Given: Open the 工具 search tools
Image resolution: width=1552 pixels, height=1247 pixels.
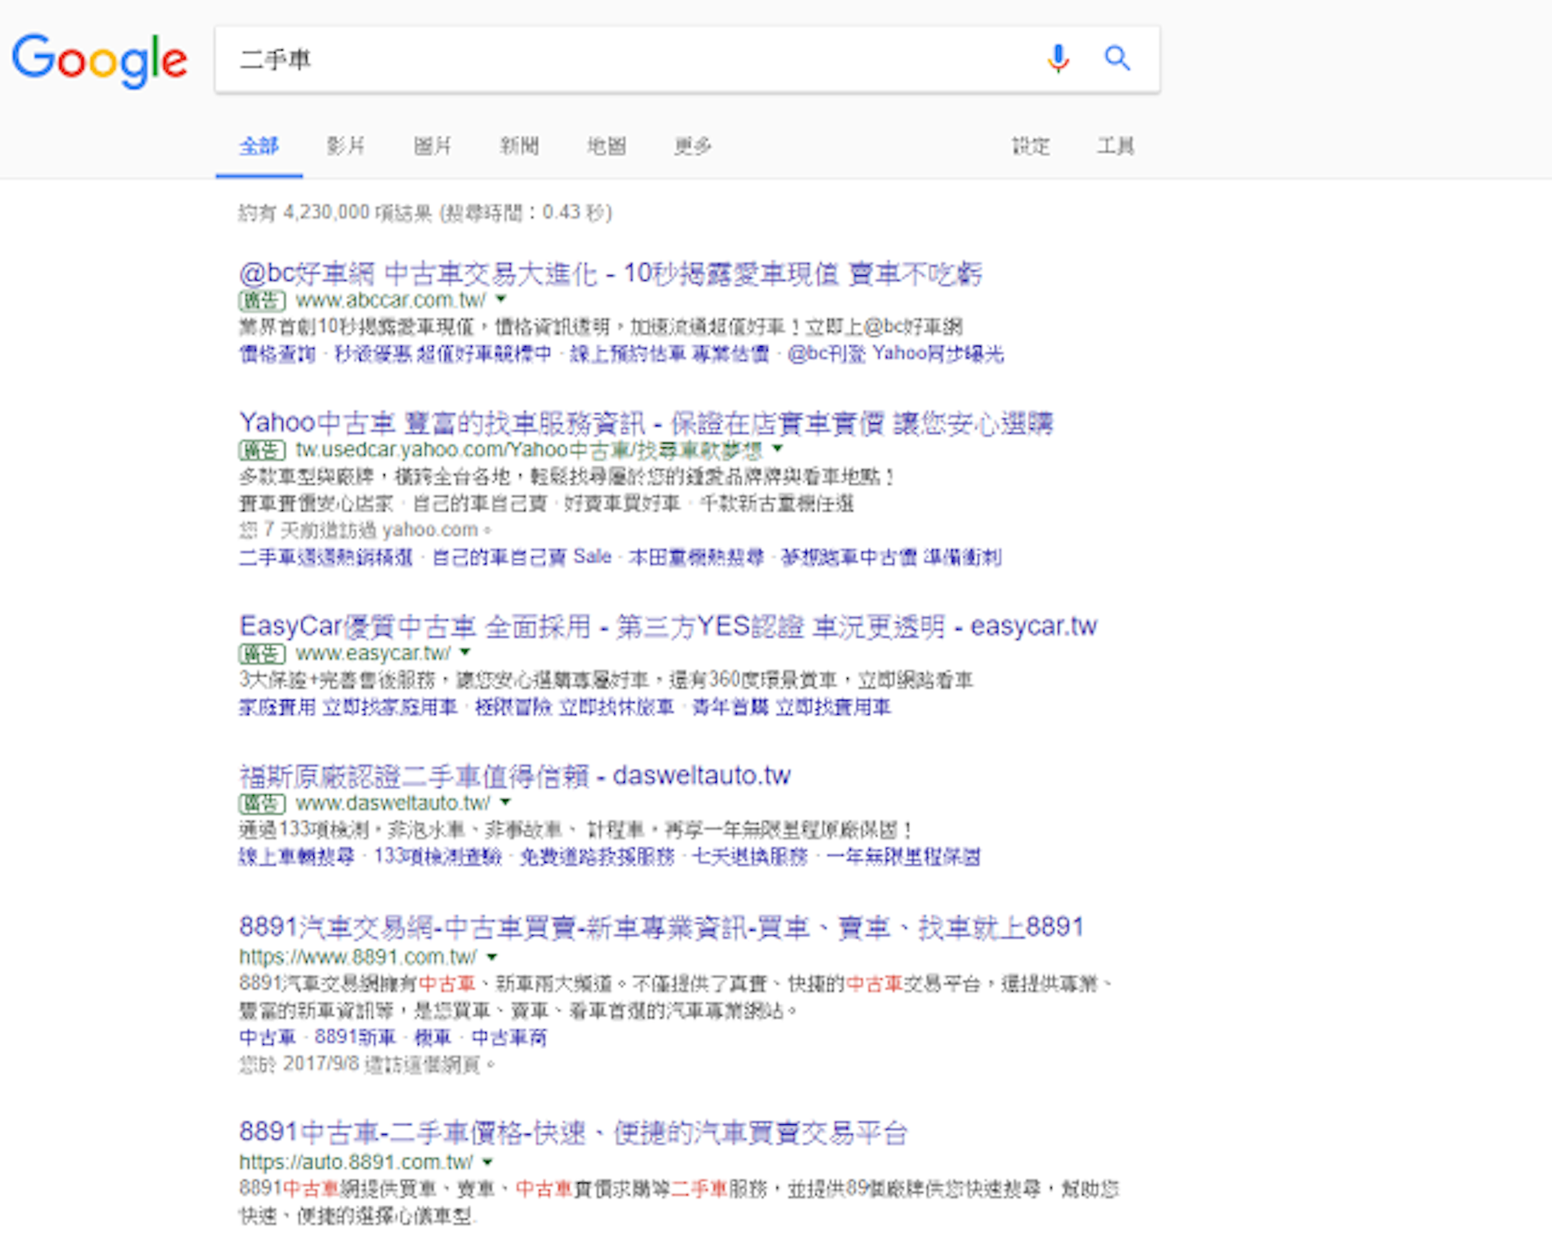Looking at the screenshot, I should (1115, 146).
